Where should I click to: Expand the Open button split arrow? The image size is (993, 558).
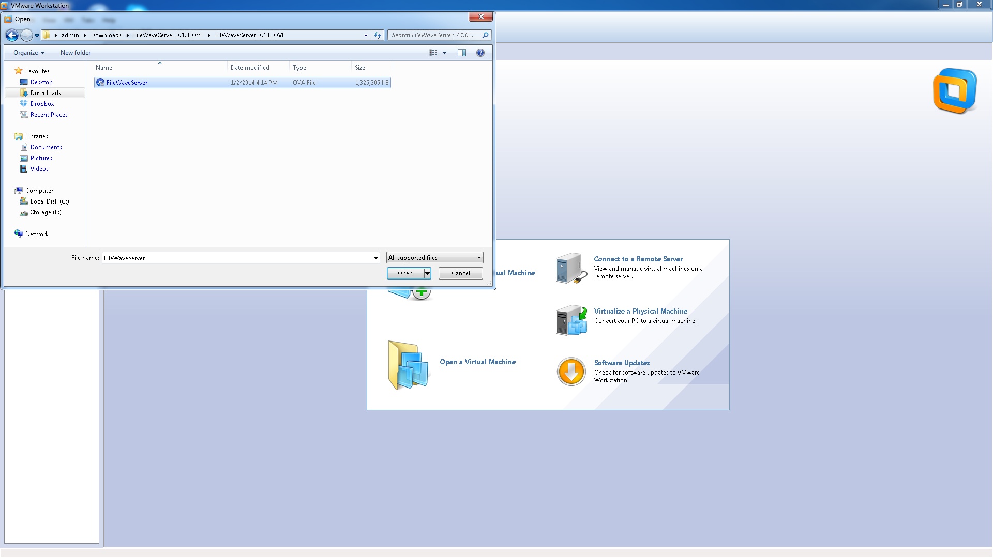coord(427,273)
